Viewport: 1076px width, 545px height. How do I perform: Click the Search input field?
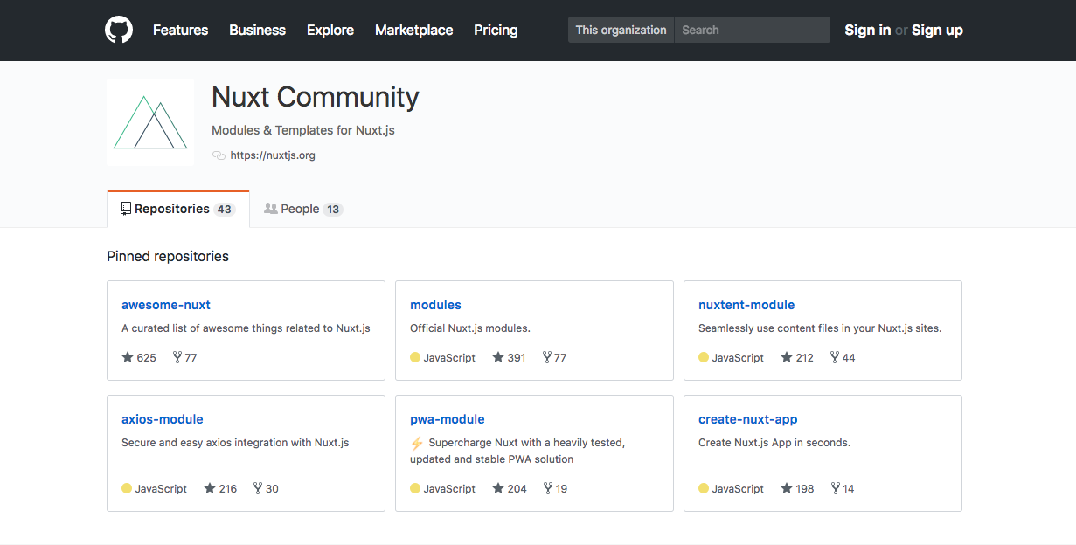tap(752, 30)
